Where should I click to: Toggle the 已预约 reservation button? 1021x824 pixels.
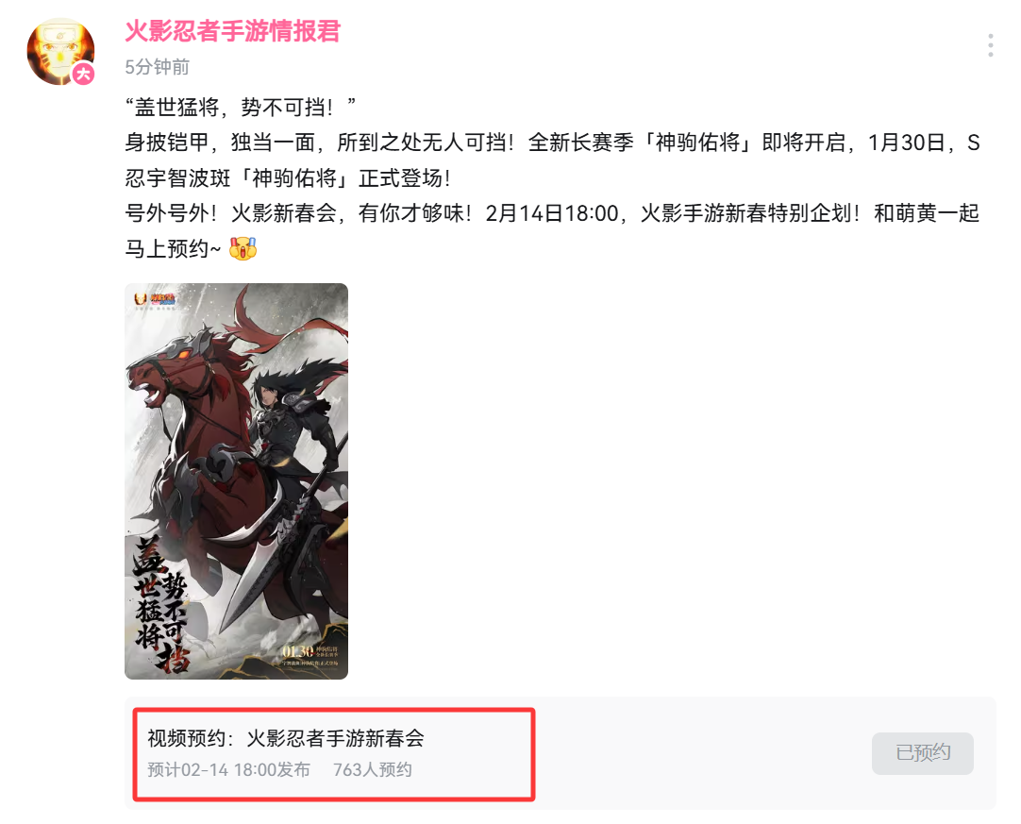(x=923, y=753)
